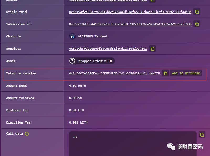Click the WeChat logo watermark
Viewport: 210px width, 156px height.
coord(171,147)
